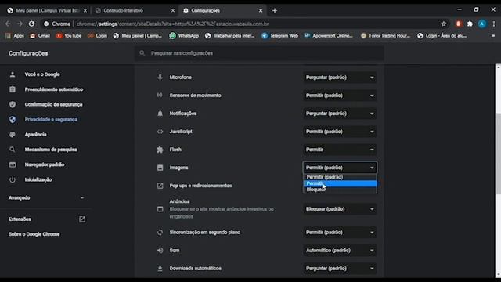
Task: Show more bookmarks via overflow chevron
Action: tap(493, 36)
